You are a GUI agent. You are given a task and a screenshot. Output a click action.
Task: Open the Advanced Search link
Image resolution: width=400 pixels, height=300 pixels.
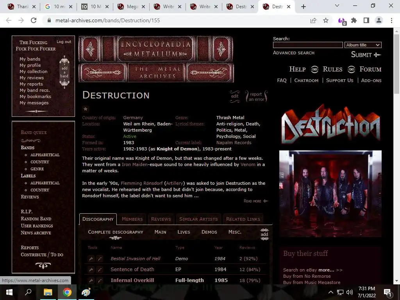[294, 53]
